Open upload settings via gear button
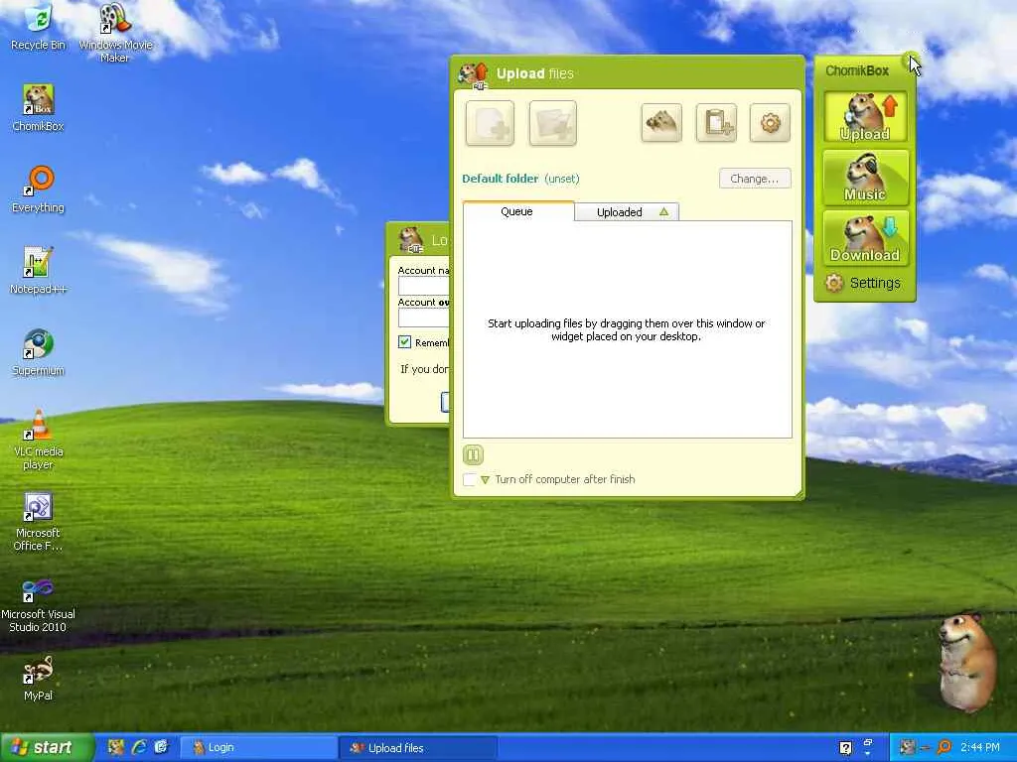 click(x=770, y=122)
